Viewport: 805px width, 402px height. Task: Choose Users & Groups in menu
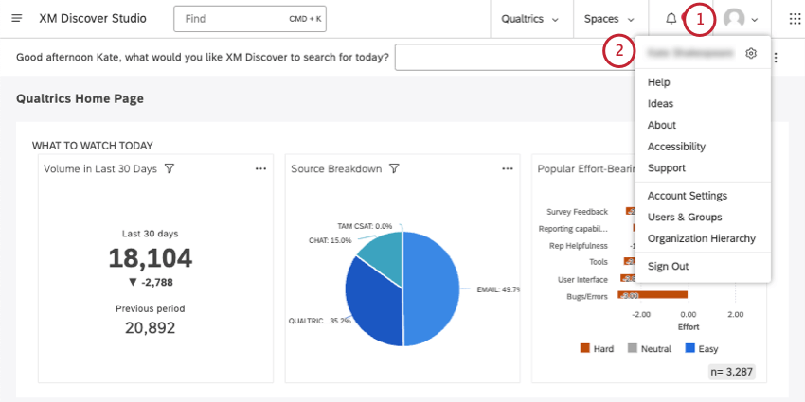(685, 217)
